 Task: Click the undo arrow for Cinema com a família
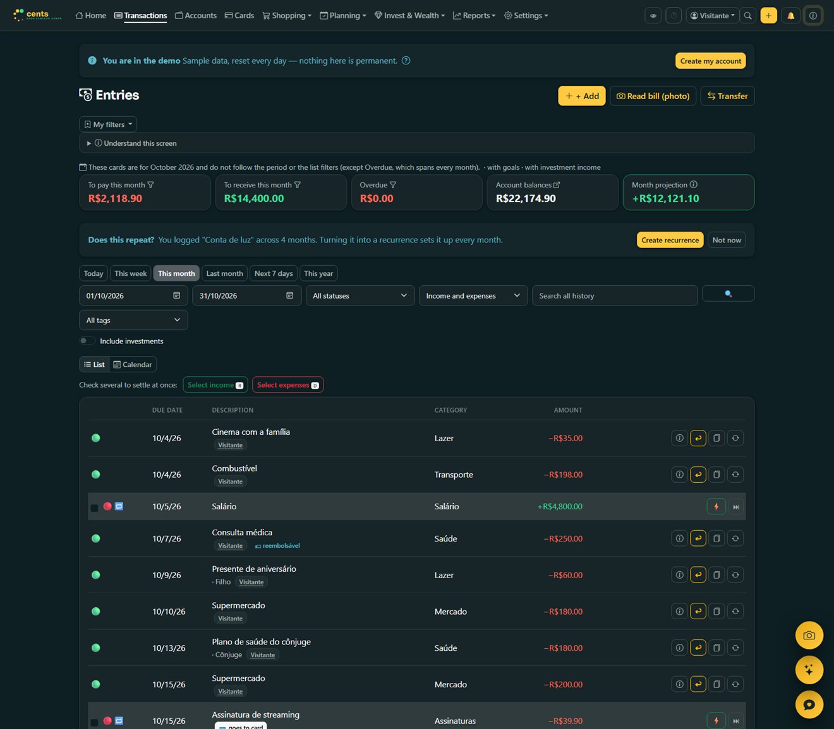click(x=698, y=438)
